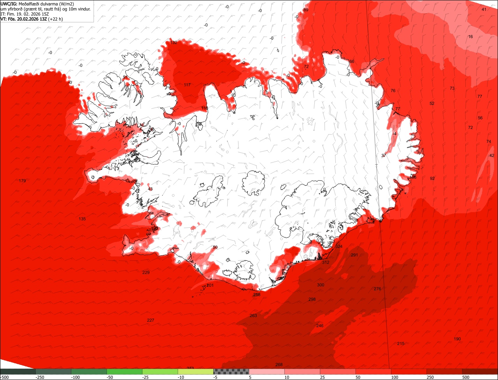498x380 pixels.
Task: Click the darkest red swatch above 500
Action: (480, 371)
